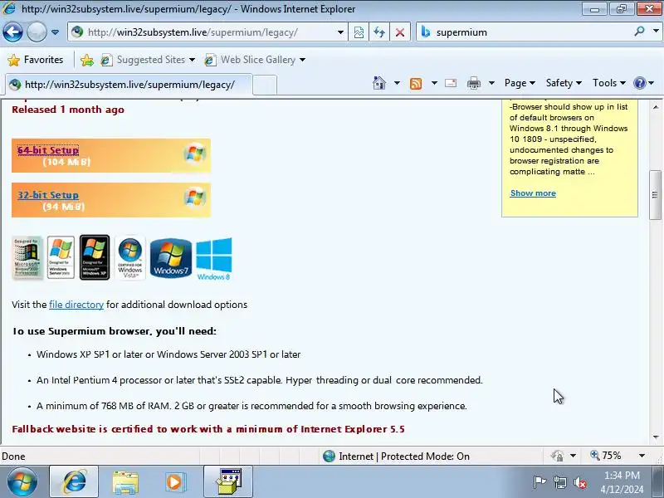664x498 pixels.
Task: Click the Internet Protected Mode zone indicator
Action: tap(396, 456)
